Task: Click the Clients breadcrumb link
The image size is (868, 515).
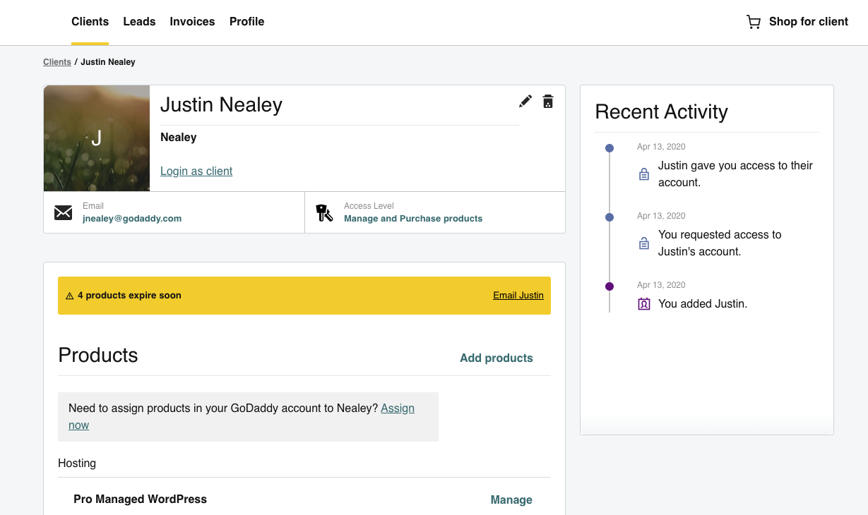Action: (x=57, y=62)
